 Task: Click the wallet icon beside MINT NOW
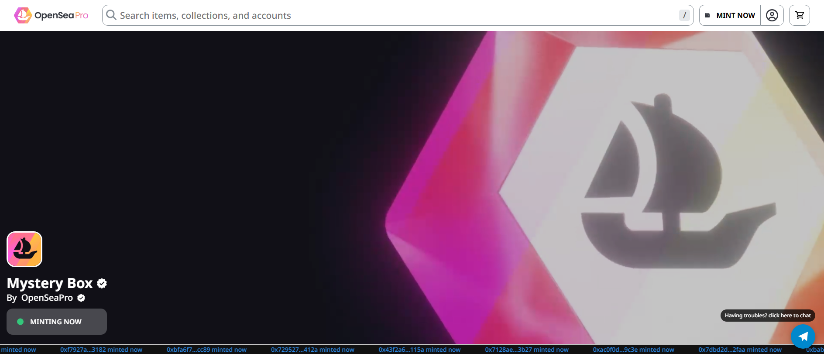pyautogui.click(x=707, y=15)
